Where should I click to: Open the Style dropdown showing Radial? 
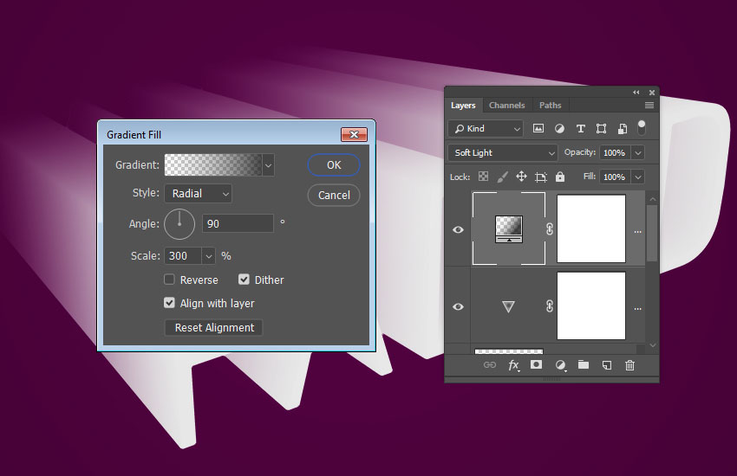click(198, 193)
